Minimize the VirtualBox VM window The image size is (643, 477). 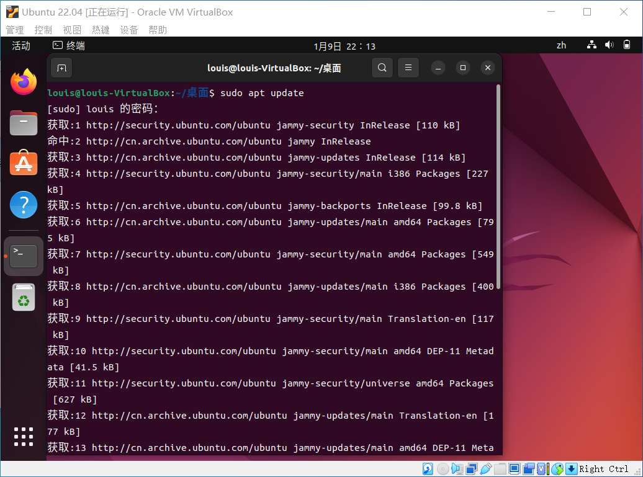pyautogui.click(x=551, y=12)
